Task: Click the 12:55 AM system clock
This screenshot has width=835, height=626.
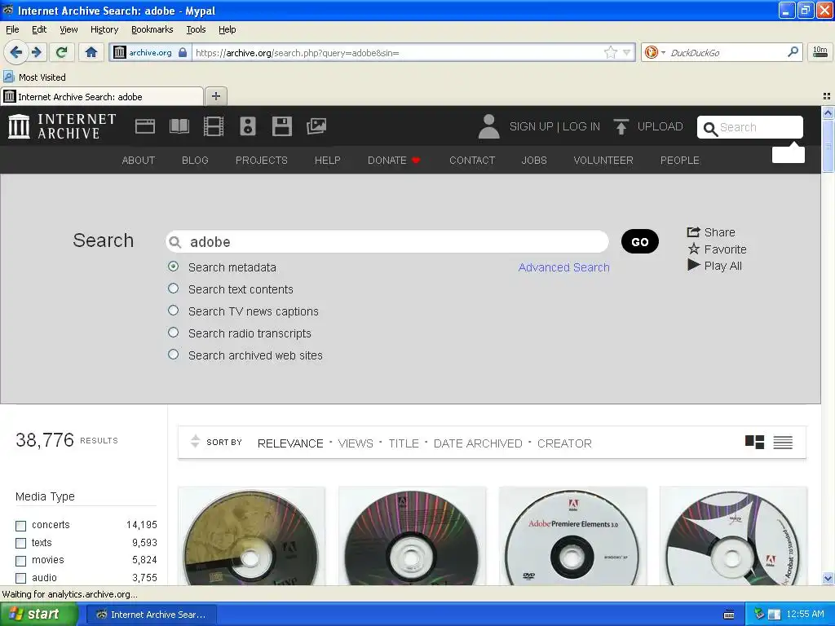Action: coord(805,614)
